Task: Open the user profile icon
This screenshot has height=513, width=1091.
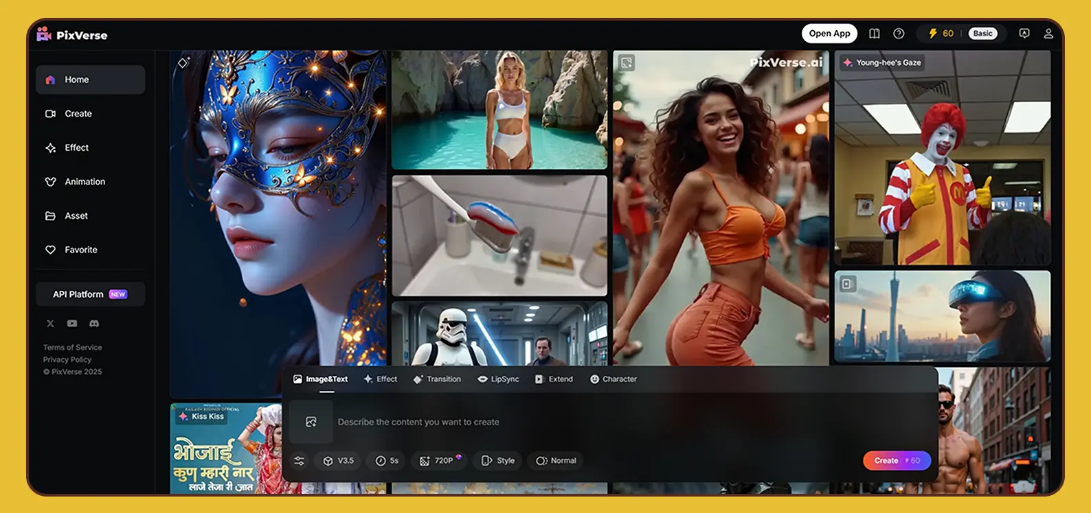Action: point(1048,34)
